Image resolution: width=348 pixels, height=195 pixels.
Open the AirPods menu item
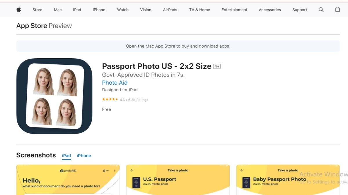170,10
